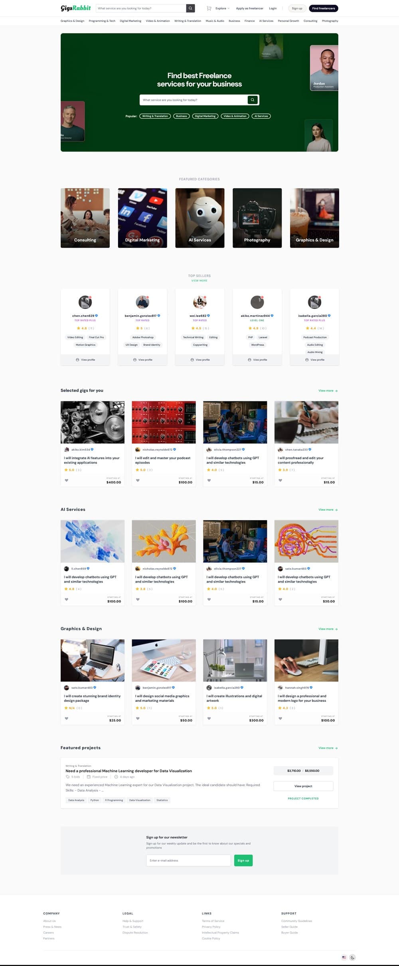Favorite the podcast mastering gig
This screenshot has height=966, width=399.
pyautogui.click(x=138, y=480)
